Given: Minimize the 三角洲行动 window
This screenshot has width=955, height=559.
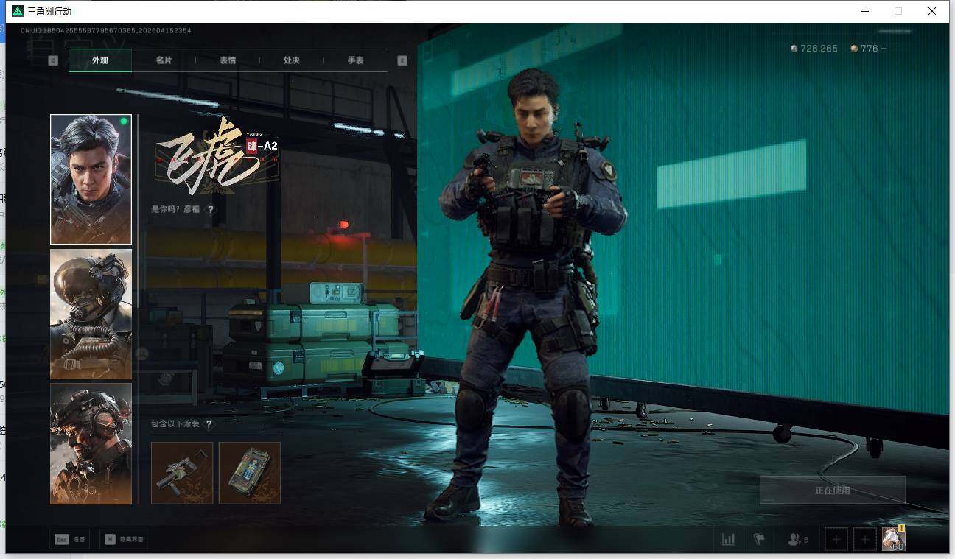Looking at the screenshot, I should click(x=864, y=11).
